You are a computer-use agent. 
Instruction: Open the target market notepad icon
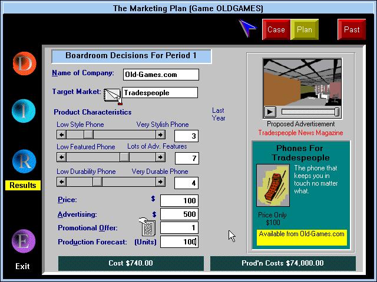(x=113, y=96)
